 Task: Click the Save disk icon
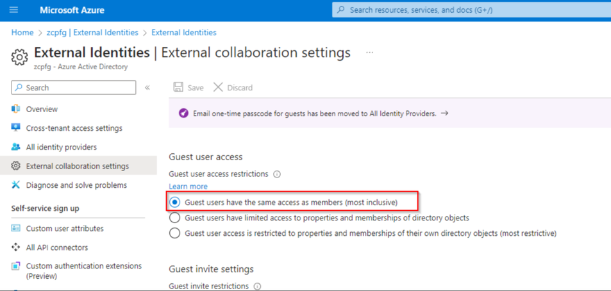179,87
